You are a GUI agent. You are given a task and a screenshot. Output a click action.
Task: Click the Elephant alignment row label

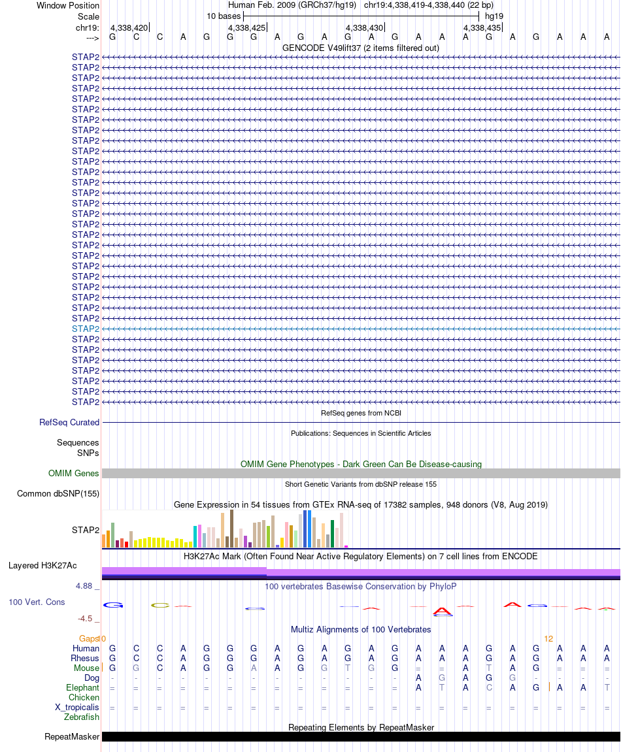point(82,688)
